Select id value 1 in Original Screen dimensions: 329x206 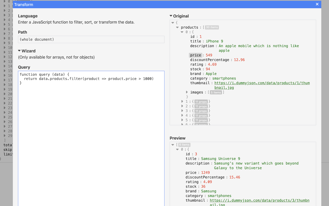[200, 37]
